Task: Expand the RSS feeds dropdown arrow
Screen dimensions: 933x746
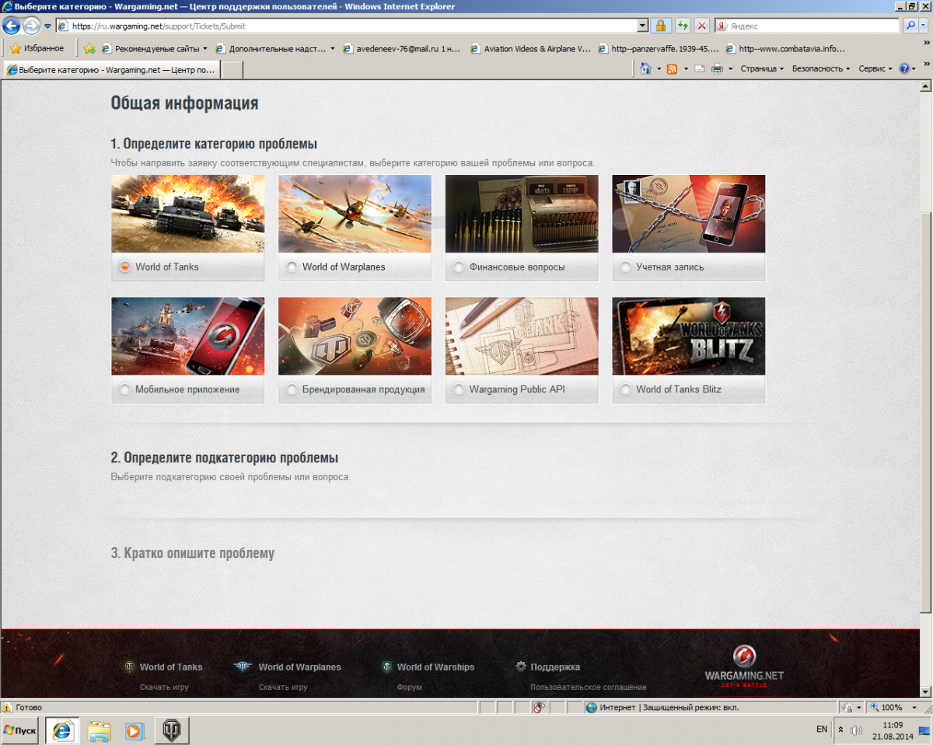Action: pos(686,68)
